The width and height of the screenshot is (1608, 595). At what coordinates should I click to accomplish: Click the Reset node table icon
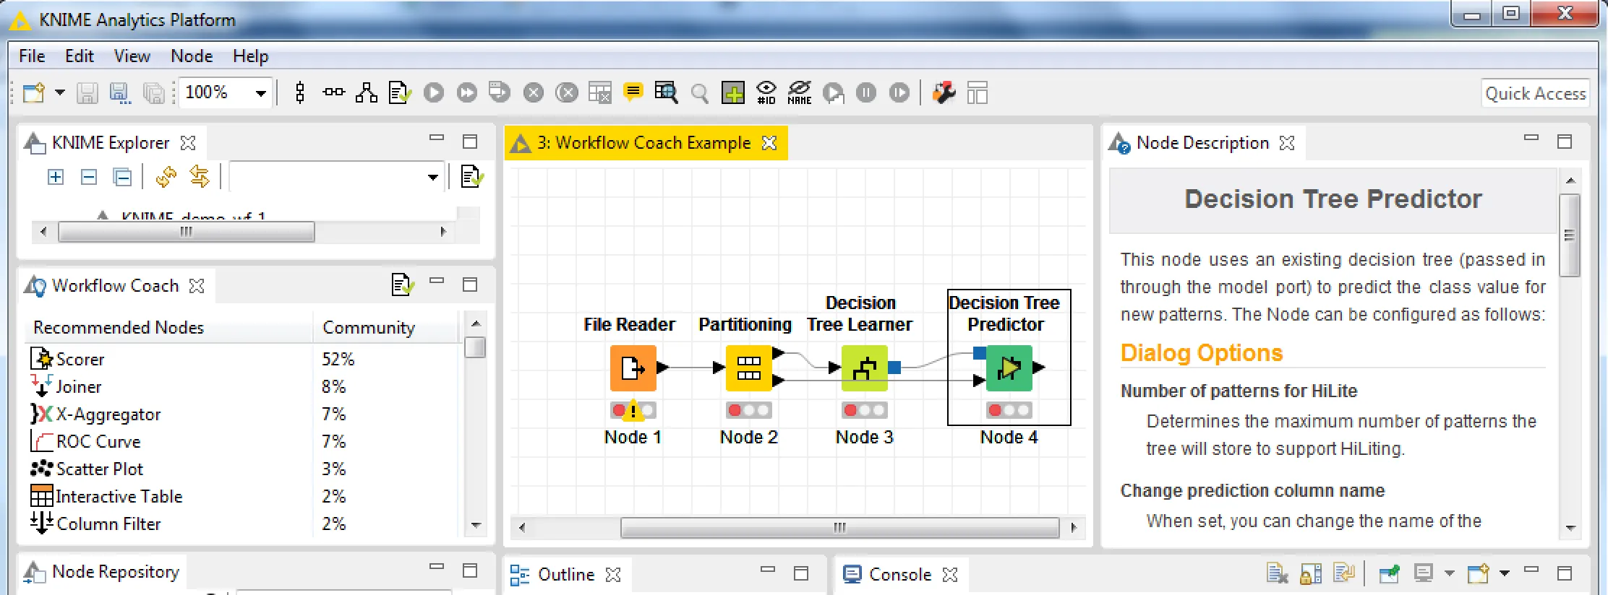pos(599,92)
